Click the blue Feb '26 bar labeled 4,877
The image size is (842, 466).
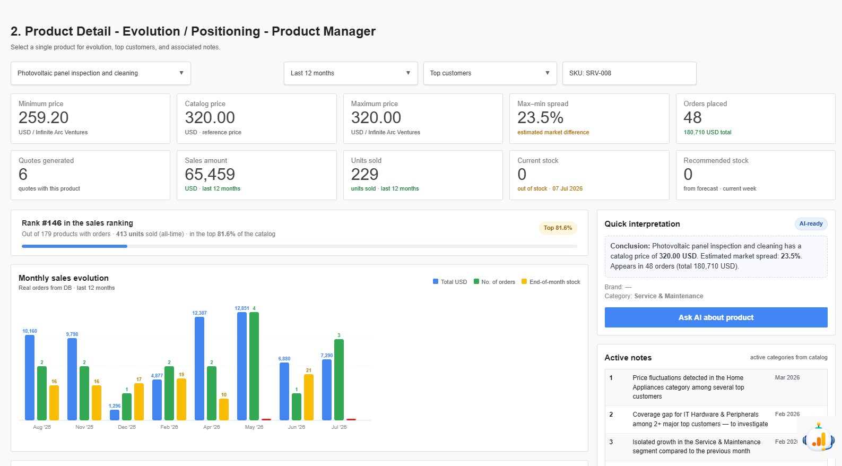157,400
